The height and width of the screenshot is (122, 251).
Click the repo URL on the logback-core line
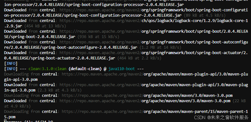pos(101,21)
